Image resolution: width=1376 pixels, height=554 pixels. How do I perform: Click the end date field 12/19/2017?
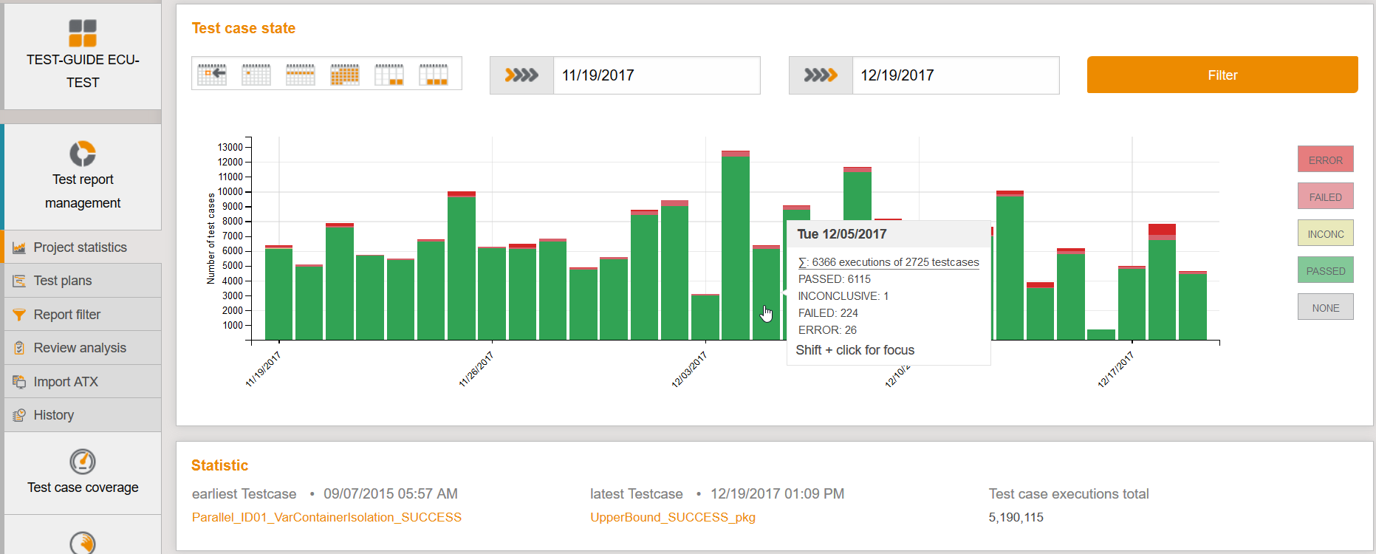tap(955, 75)
